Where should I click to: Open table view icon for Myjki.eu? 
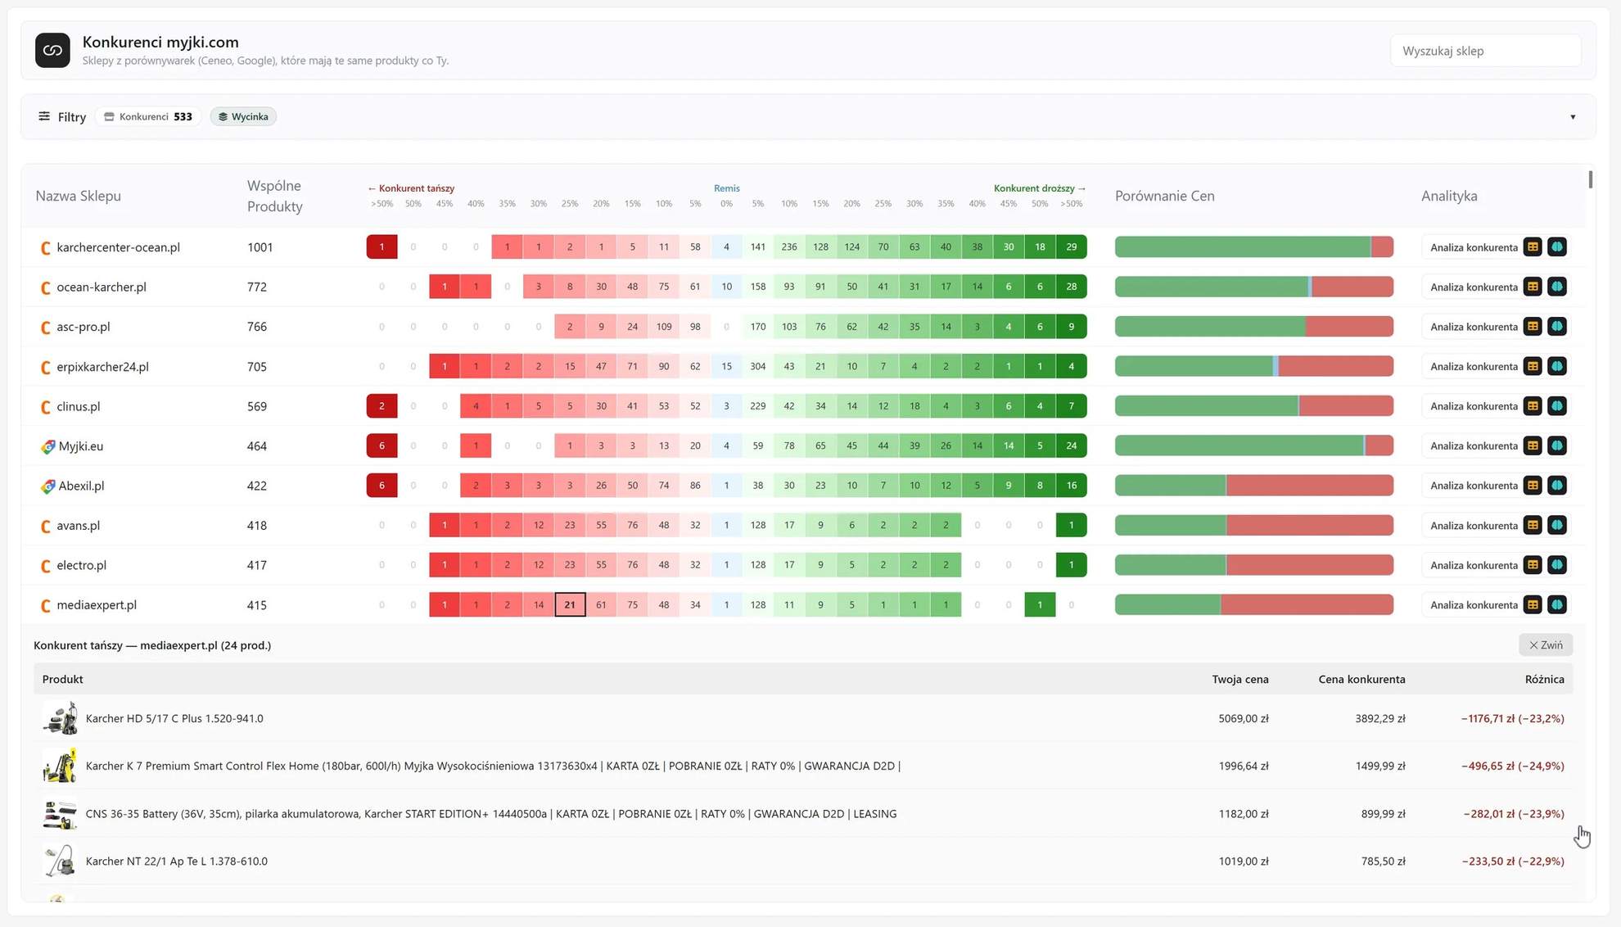pos(1533,445)
